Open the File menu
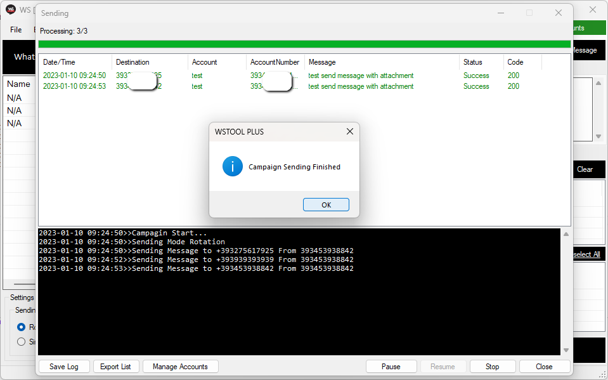 pos(16,30)
